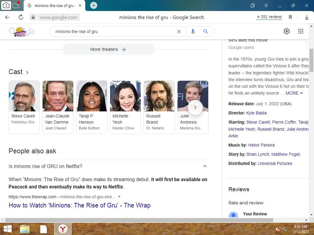Open File Explorer from taskbar
Image resolution: width=314 pixels, height=235 pixels.
tap(25, 229)
